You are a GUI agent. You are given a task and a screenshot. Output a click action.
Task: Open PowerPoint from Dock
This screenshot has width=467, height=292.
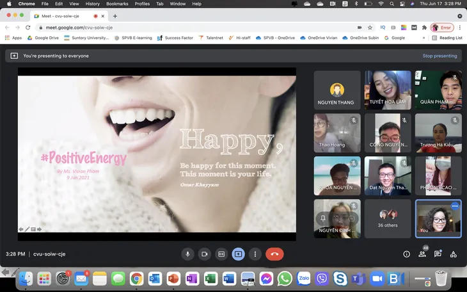pyautogui.click(x=173, y=279)
